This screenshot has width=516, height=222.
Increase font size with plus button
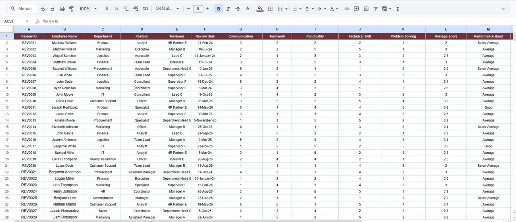click(x=208, y=8)
